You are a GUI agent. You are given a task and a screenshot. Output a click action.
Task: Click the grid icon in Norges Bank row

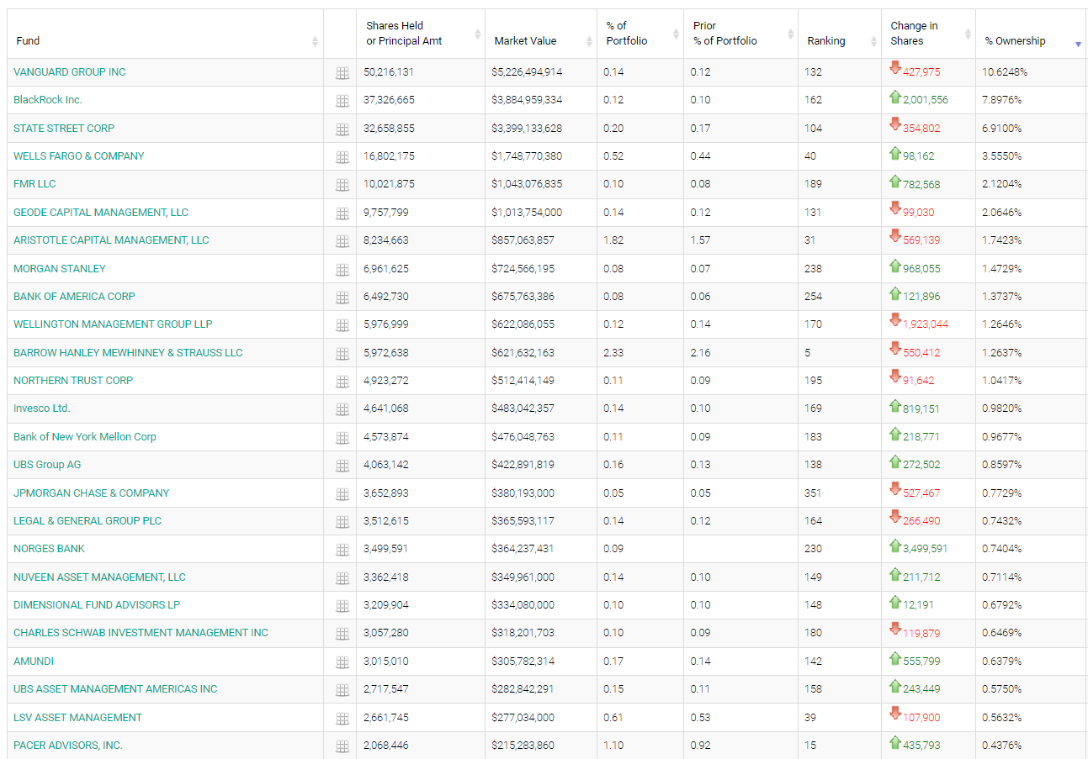(342, 550)
